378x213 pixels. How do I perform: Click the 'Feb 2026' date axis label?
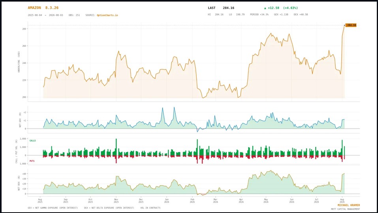192,201
